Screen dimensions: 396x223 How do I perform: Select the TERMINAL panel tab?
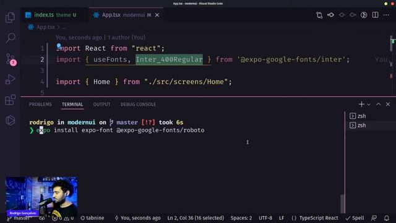[72, 105]
